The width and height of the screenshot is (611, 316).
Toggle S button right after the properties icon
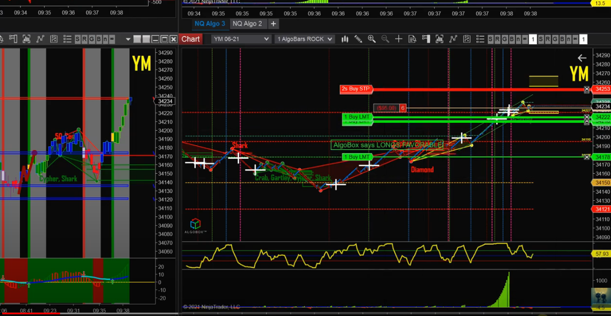click(x=490, y=39)
